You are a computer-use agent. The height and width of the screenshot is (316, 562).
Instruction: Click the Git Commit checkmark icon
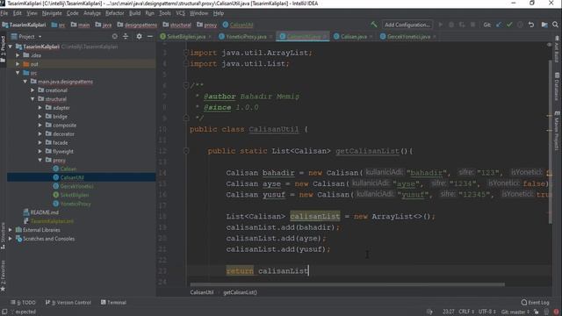click(509, 25)
